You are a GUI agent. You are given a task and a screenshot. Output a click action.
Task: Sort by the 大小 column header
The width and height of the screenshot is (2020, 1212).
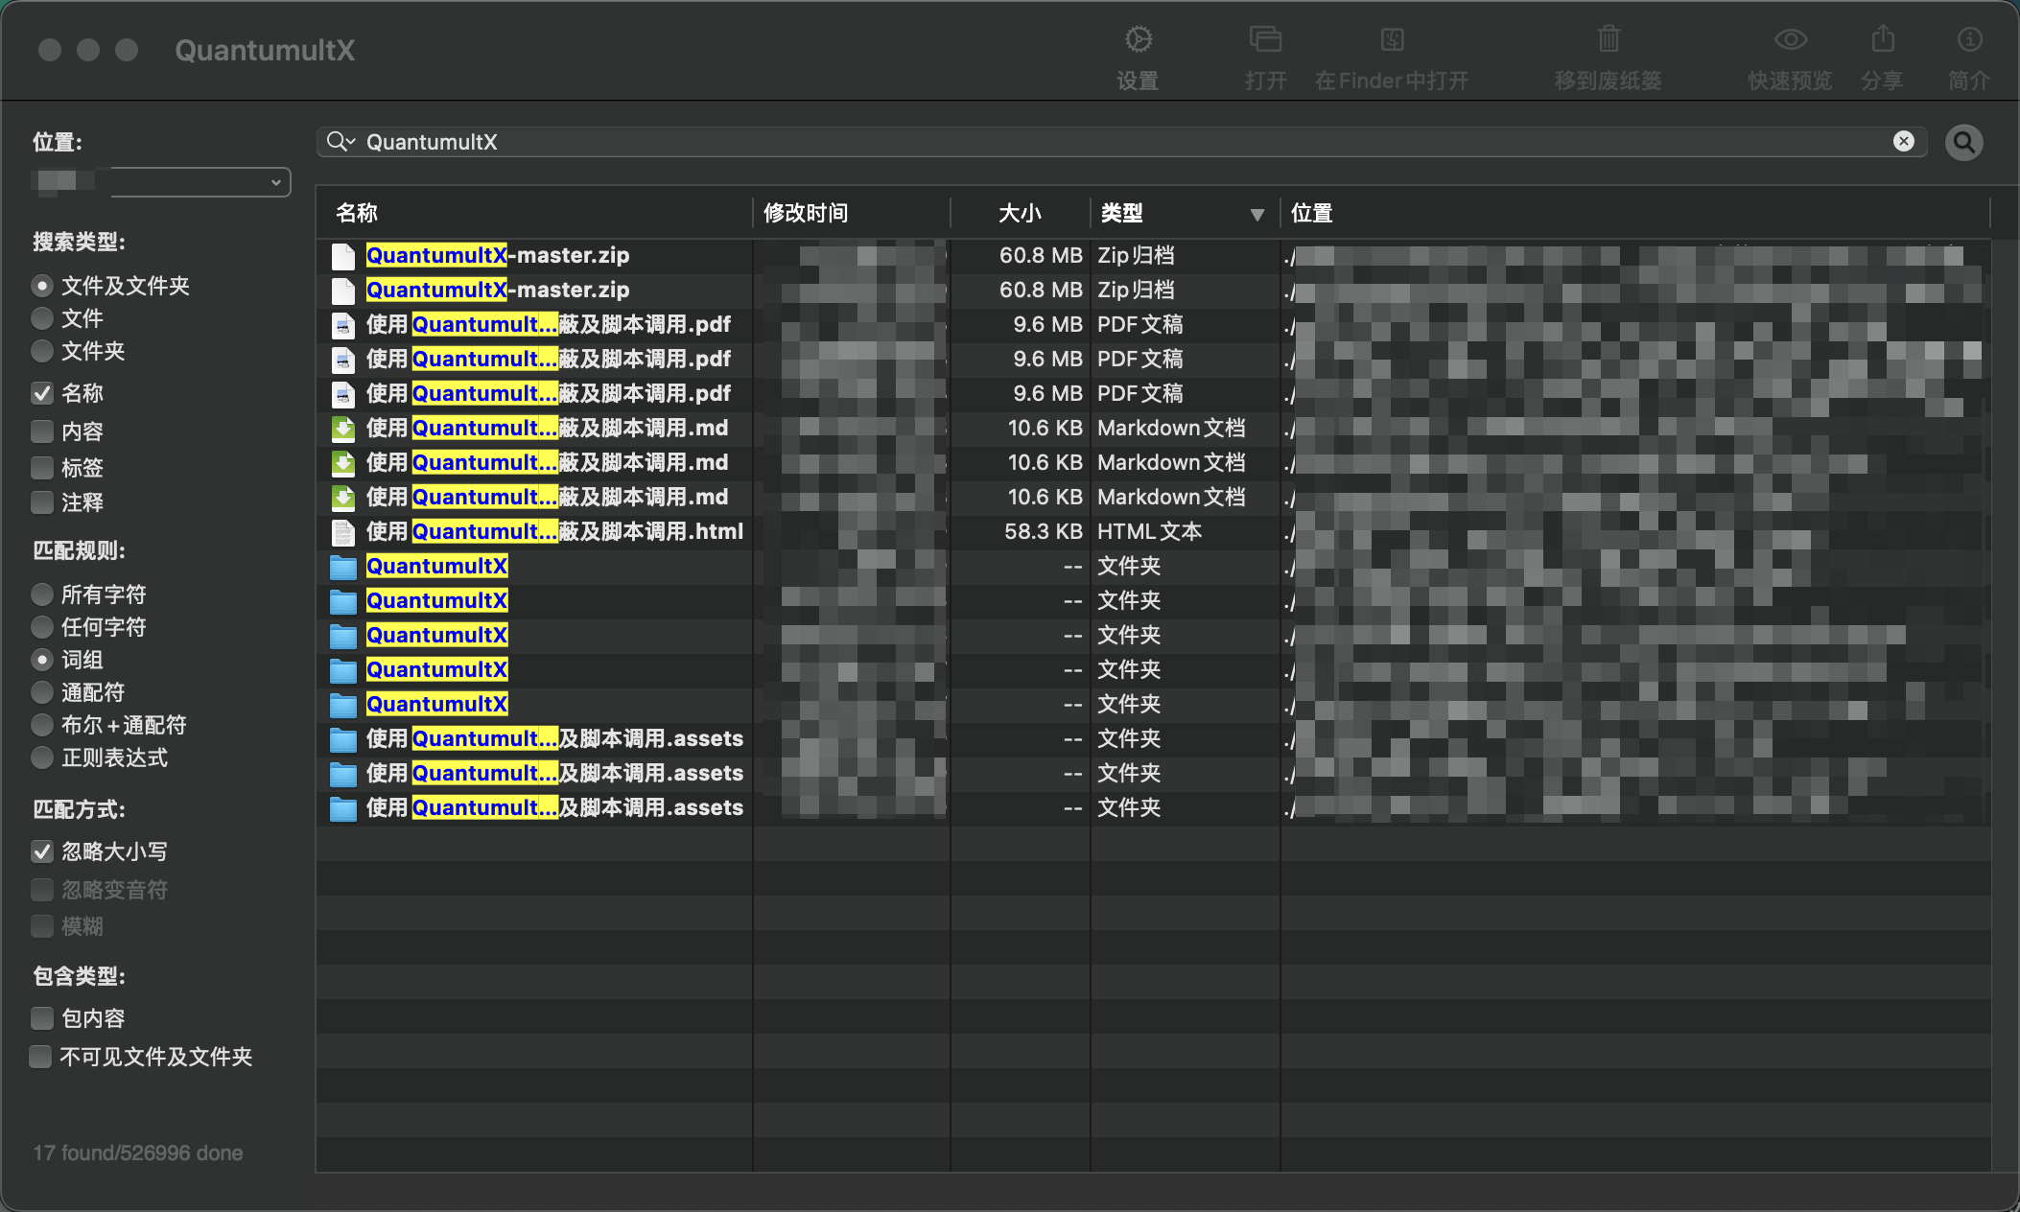(x=1020, y=213)
